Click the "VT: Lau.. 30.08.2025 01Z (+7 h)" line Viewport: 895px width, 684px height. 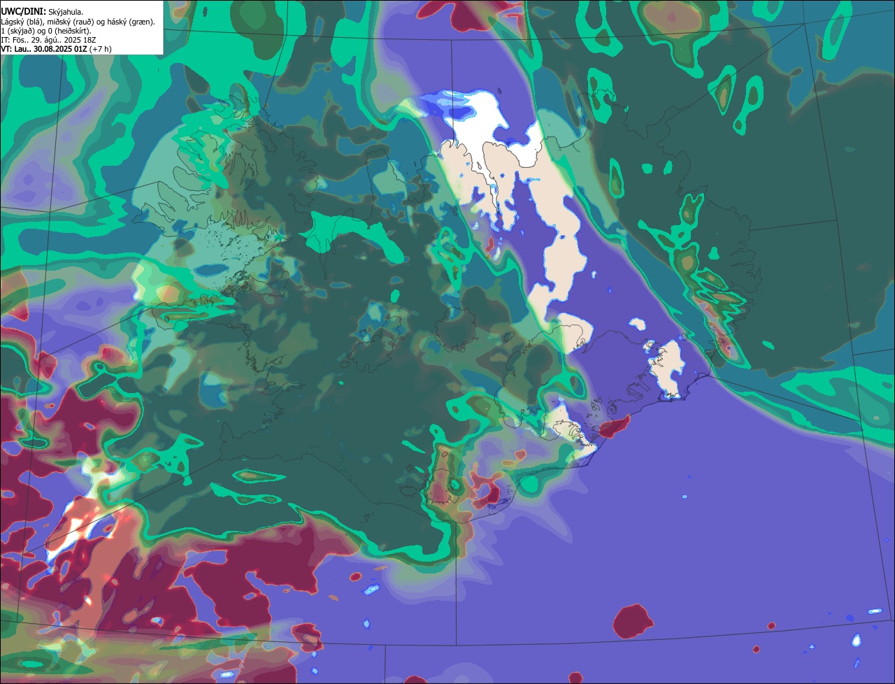tap(57, 49)
